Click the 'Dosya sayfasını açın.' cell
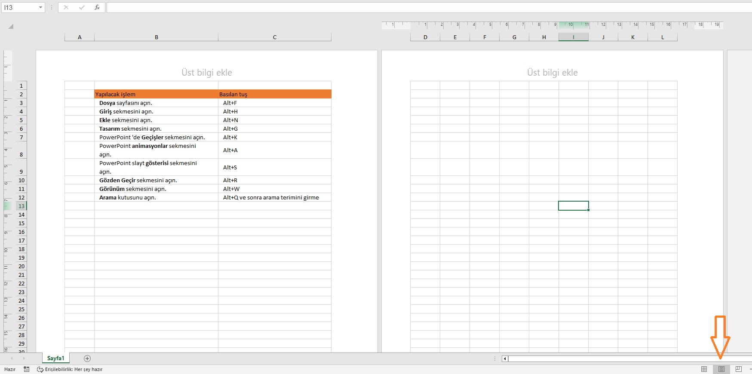752x374 pixels. coord(157,103)
